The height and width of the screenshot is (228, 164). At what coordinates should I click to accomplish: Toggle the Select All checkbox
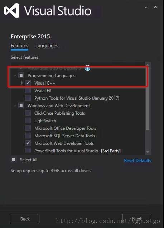click(x=14, y=160)
